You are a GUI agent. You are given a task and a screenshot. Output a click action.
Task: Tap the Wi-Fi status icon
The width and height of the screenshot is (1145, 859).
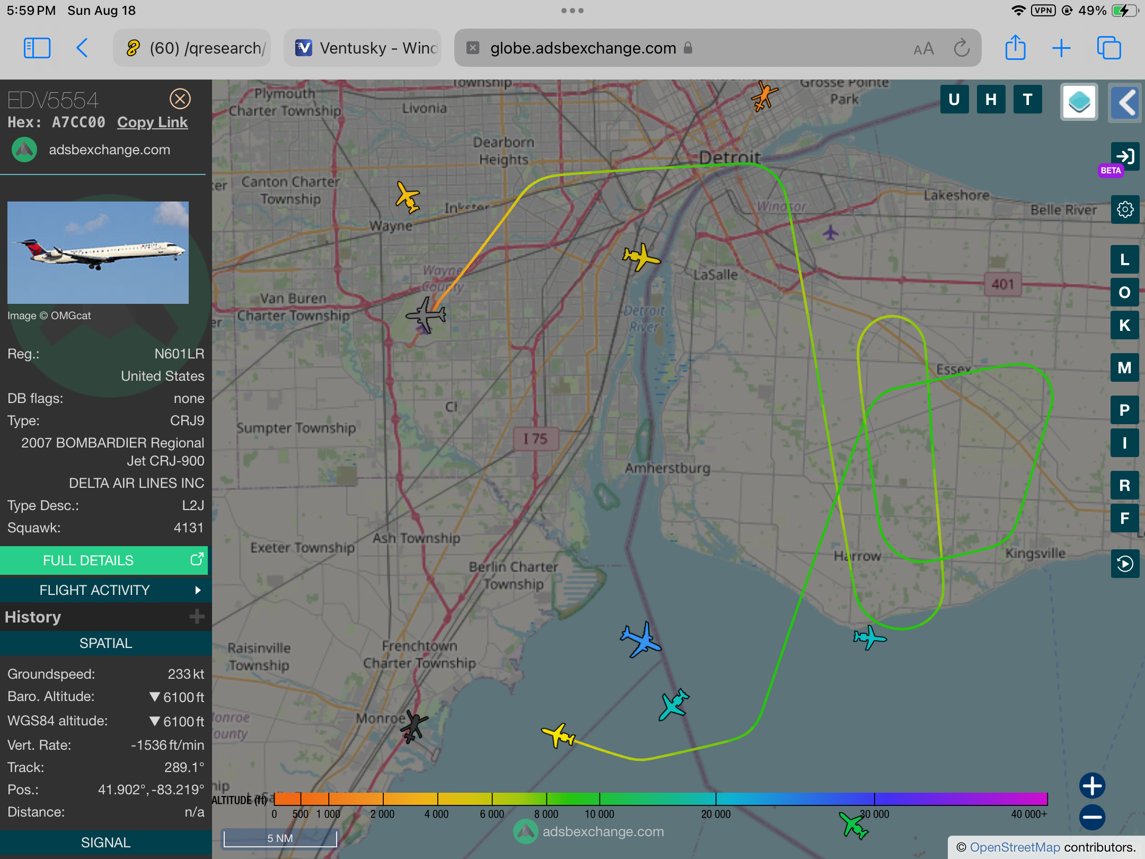coord(1018,11)
